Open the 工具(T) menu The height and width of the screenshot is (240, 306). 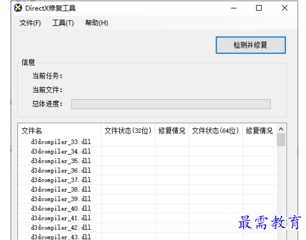coord(63,23)
